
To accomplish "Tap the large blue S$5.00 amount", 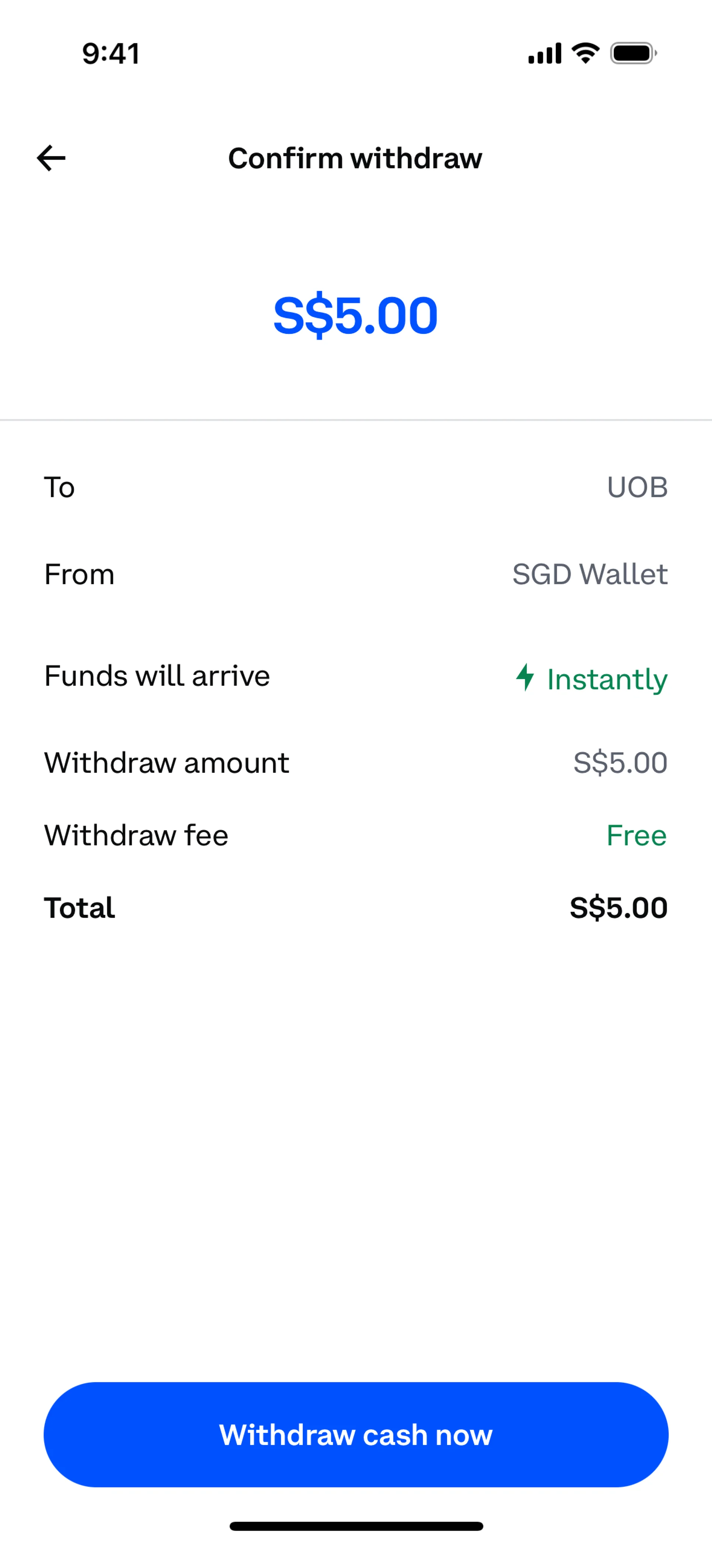I will 355,316.
